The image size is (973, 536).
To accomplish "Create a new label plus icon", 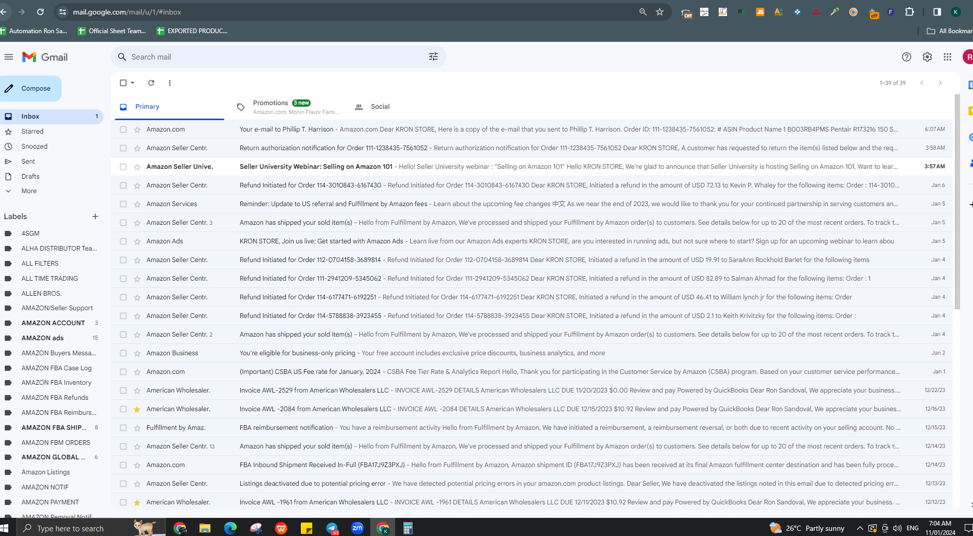I will pos(95,216).
